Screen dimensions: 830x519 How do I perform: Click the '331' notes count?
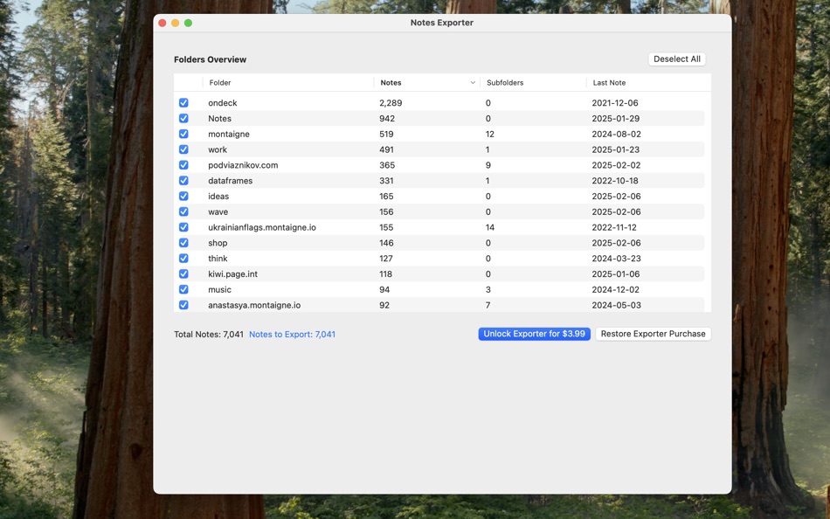point(386,181)
